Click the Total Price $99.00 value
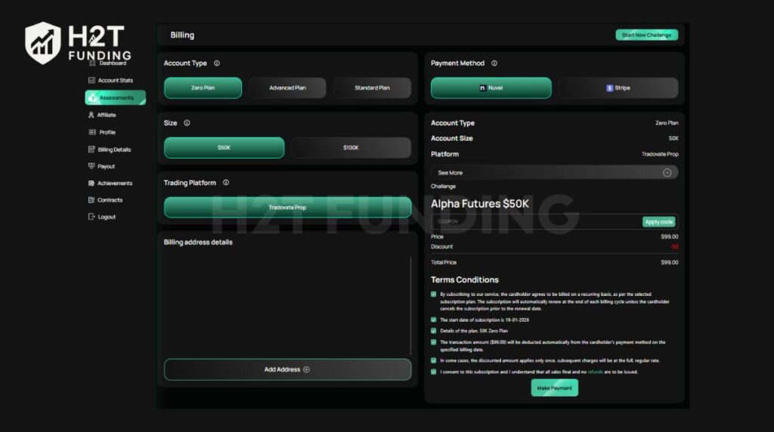The height and width of the screenshot is (432, 774). [670, 262]
